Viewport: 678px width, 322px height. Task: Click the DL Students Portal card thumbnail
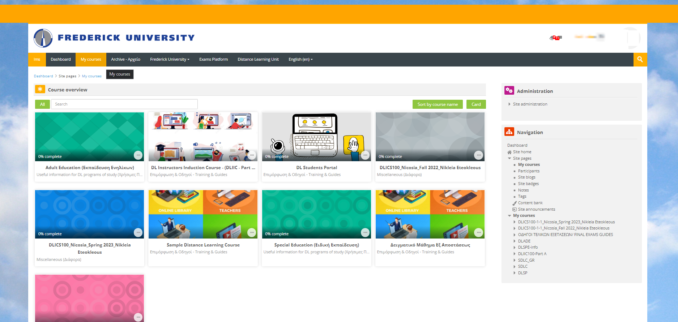(x=316, y=137)
